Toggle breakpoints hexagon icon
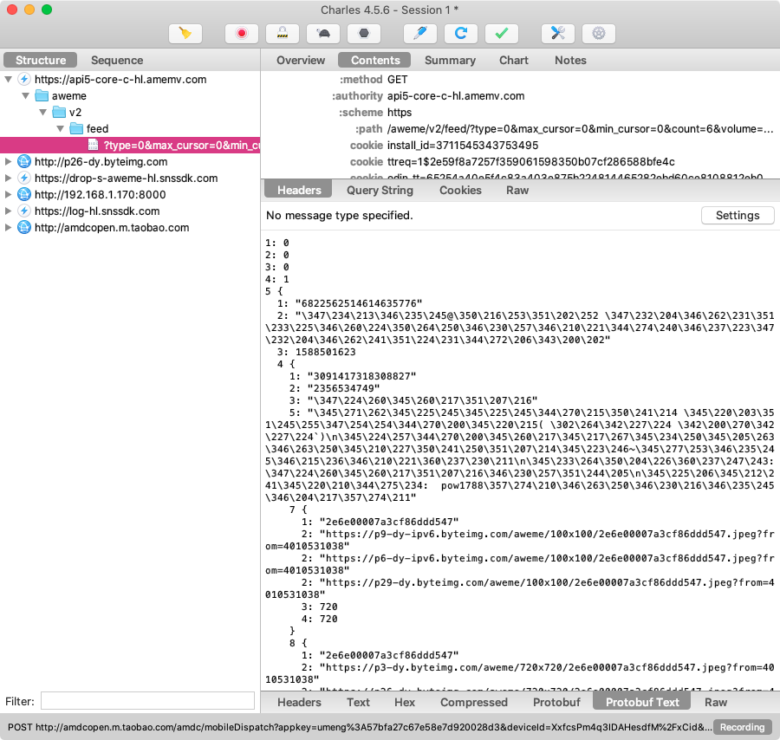Screen dimensions: 780x740 [x=364, y=33]
